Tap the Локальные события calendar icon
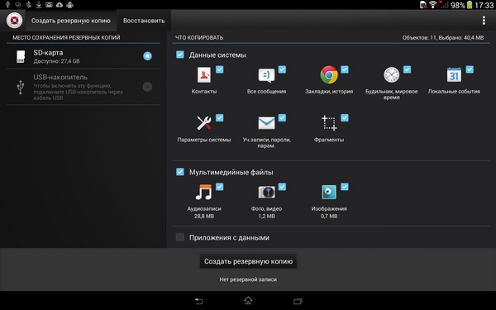Image resolution: width=496 pixels, height=310 pixels. coord(454,75)
